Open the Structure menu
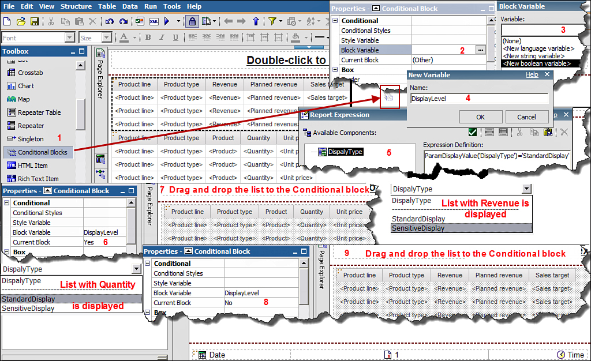This screenshot has height=361, width=591. pyautogui.click(x=76, y=6)
